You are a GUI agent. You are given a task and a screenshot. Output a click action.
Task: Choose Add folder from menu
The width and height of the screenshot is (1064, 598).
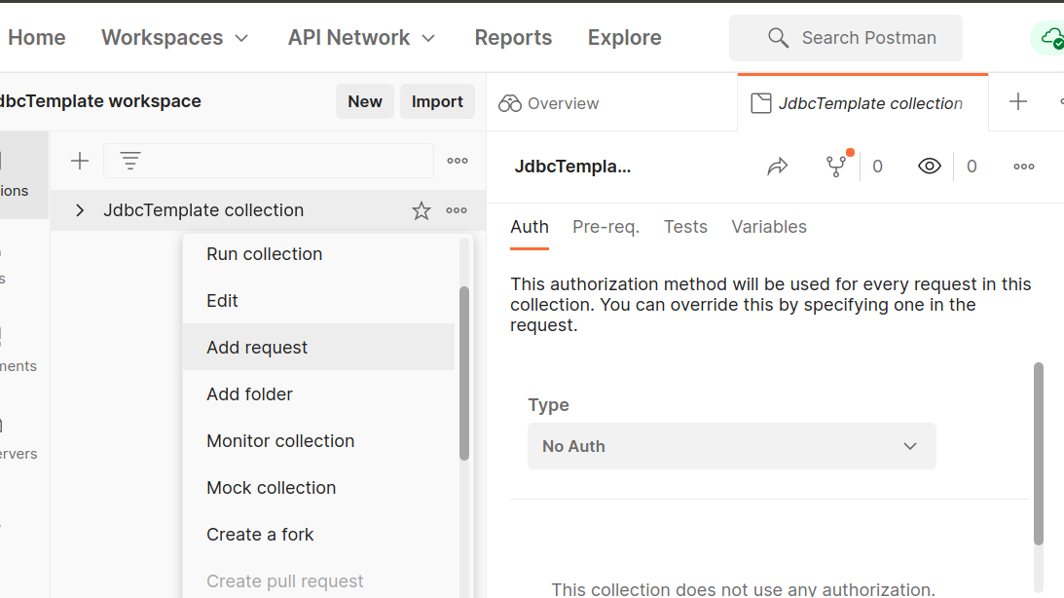click(x=319, y=394)
